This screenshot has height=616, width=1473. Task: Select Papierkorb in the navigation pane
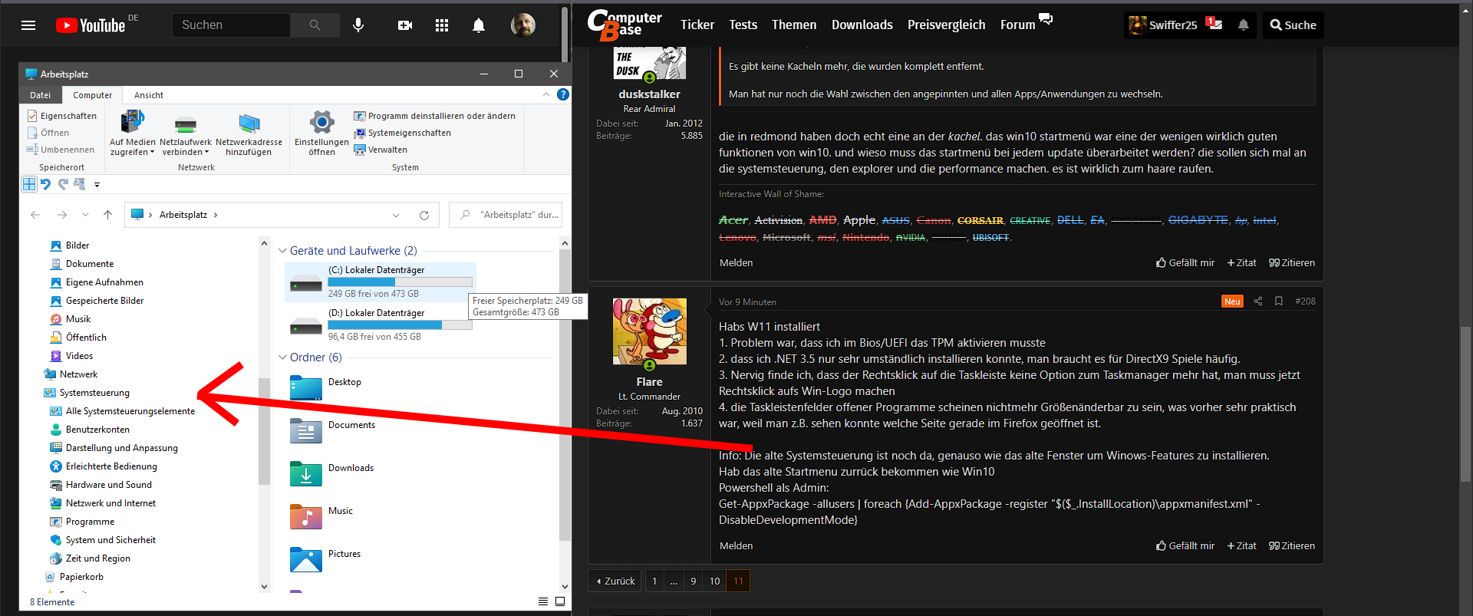point(81,577)
